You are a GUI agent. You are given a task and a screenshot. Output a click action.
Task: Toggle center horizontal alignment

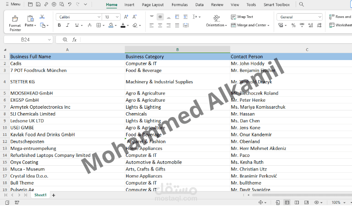pos(160,25)
